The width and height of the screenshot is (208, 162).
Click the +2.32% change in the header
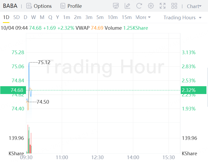[66, 28]
